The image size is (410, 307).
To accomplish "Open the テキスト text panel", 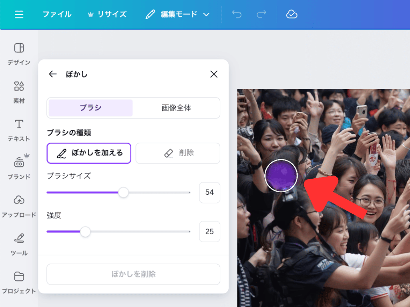I will click(x=19, y=130).
